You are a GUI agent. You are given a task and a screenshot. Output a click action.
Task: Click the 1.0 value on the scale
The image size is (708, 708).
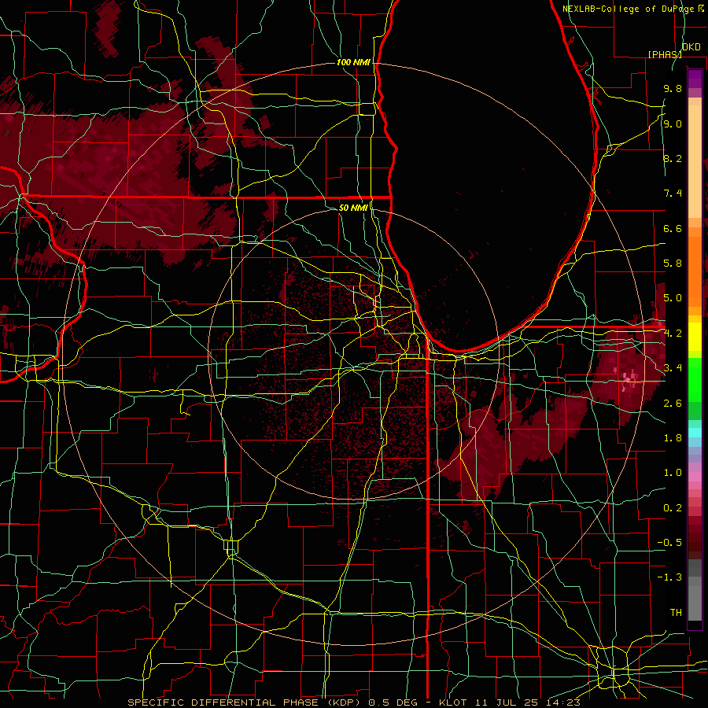[673, 473]
